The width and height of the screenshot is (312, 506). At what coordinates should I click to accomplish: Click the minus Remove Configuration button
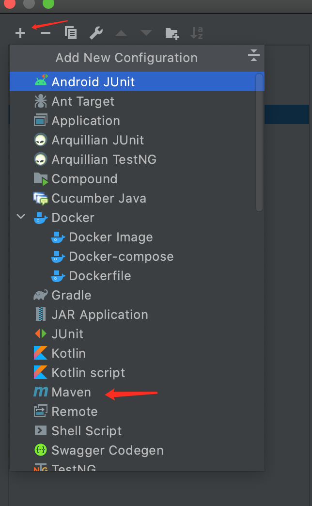tap(46, 33)
